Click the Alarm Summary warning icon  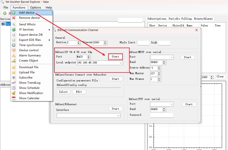[x=14, y=56]
